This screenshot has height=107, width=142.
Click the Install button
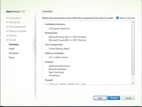114,98
